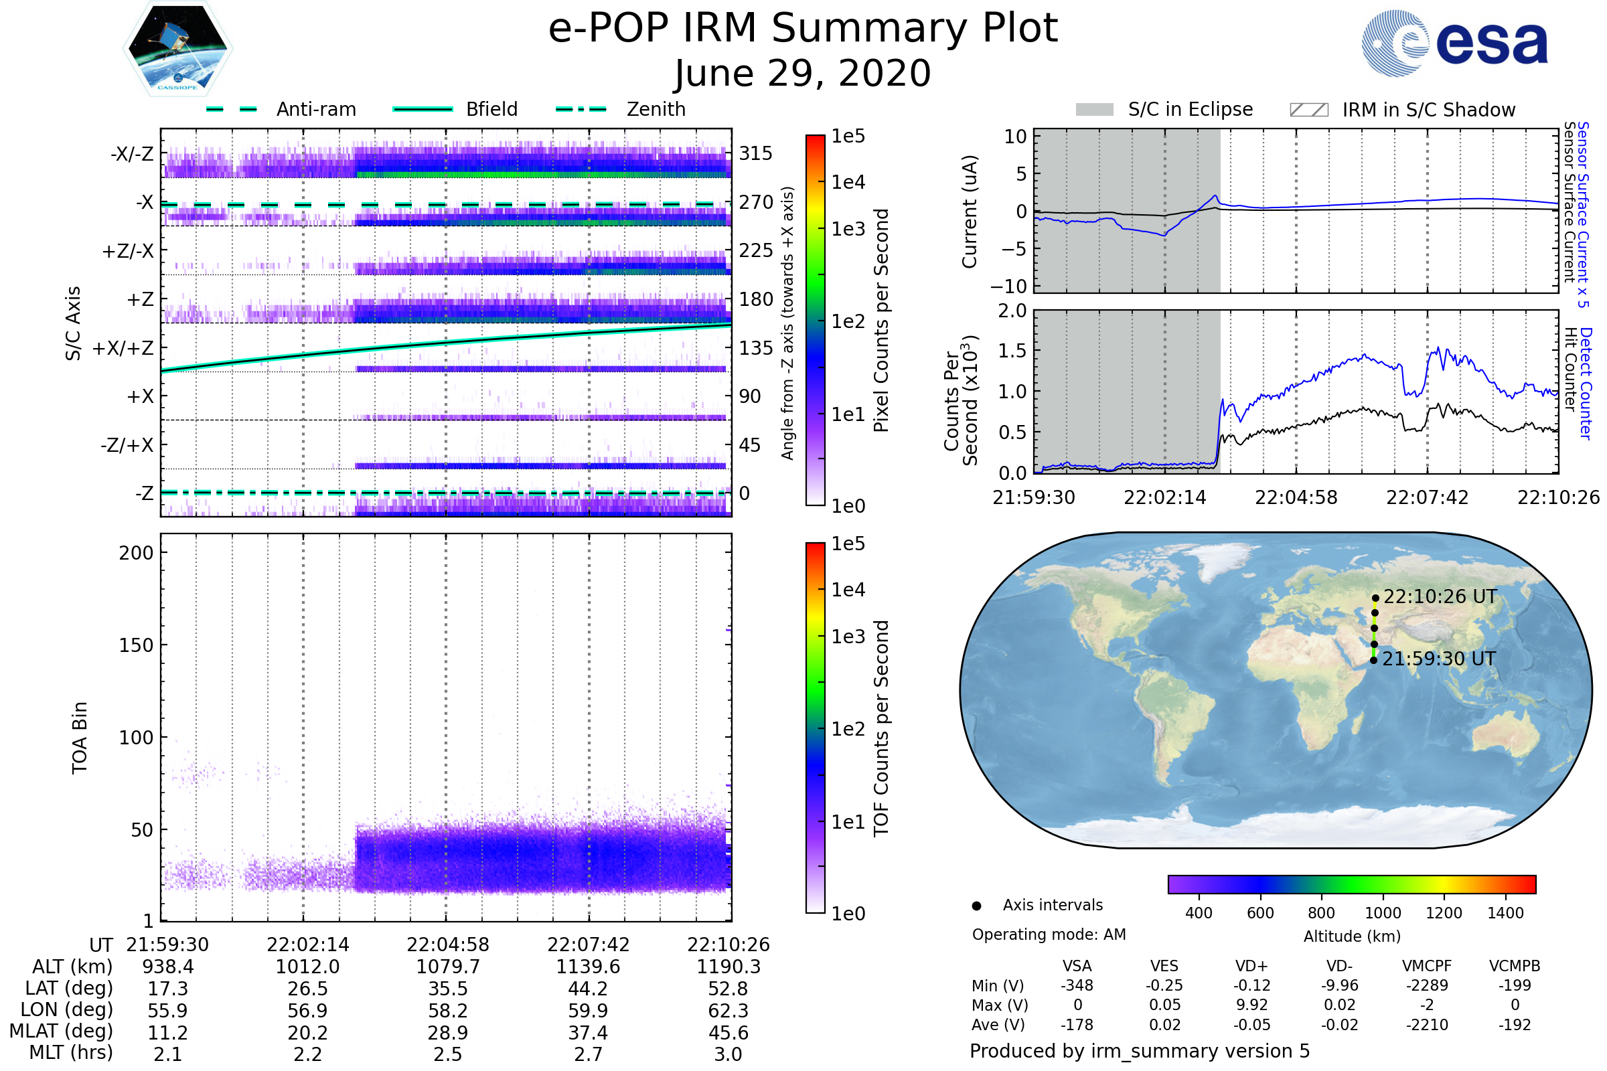Screen dimensions: 1607x1071
Task: Click the CASSIOPE satellite mission logo
Action: [x=177, y=49]
